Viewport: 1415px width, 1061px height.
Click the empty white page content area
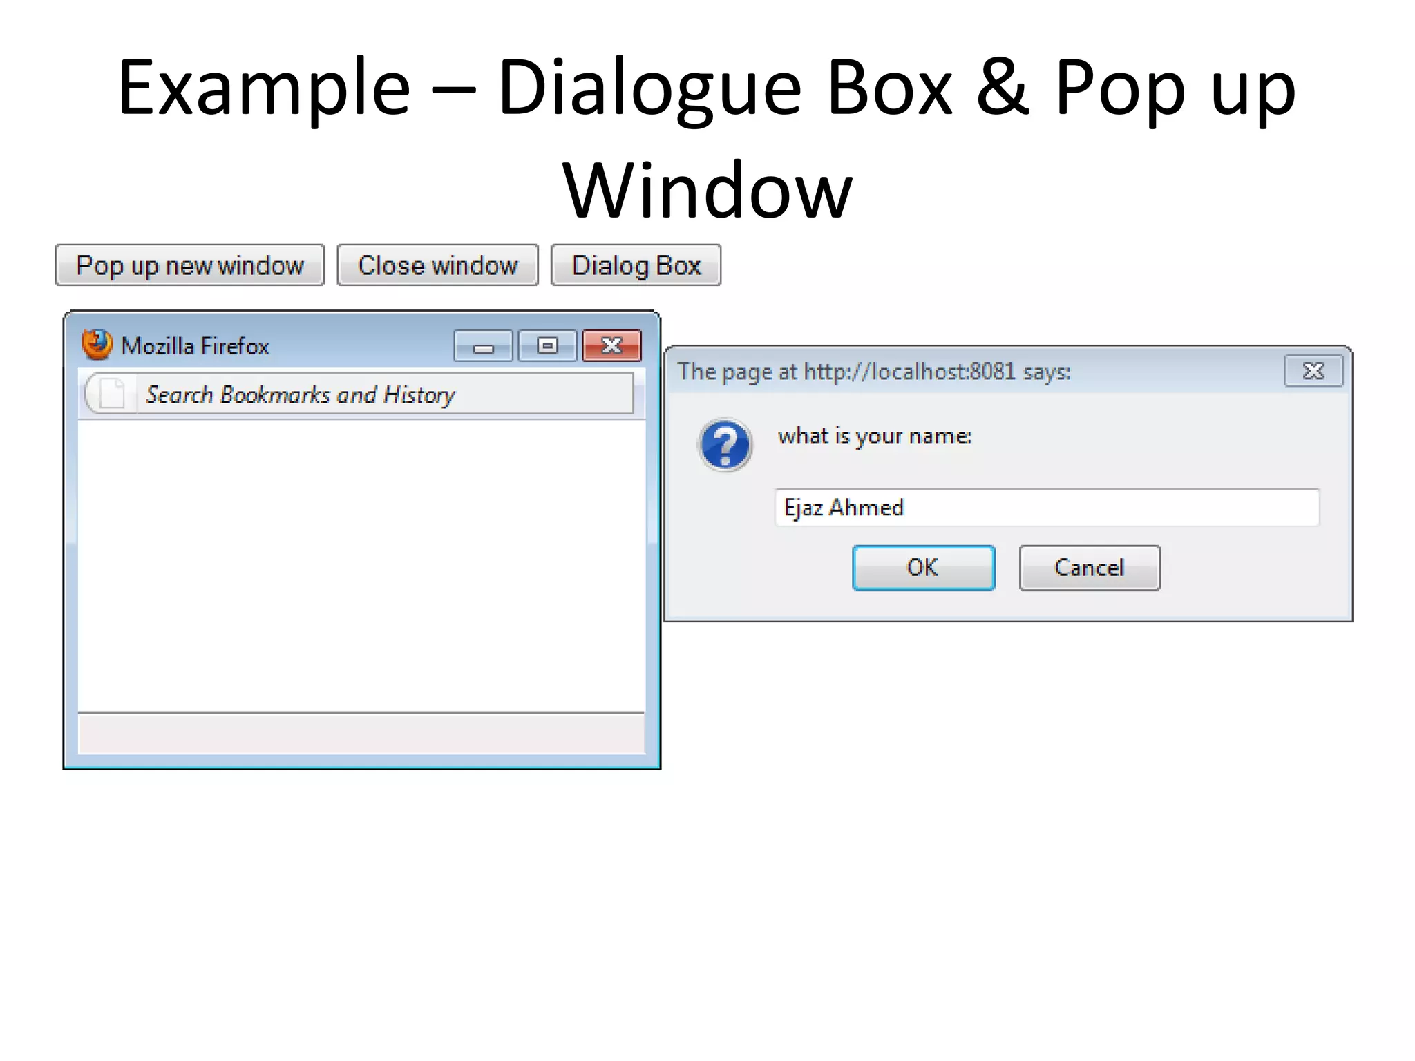[x=361, y=566]
